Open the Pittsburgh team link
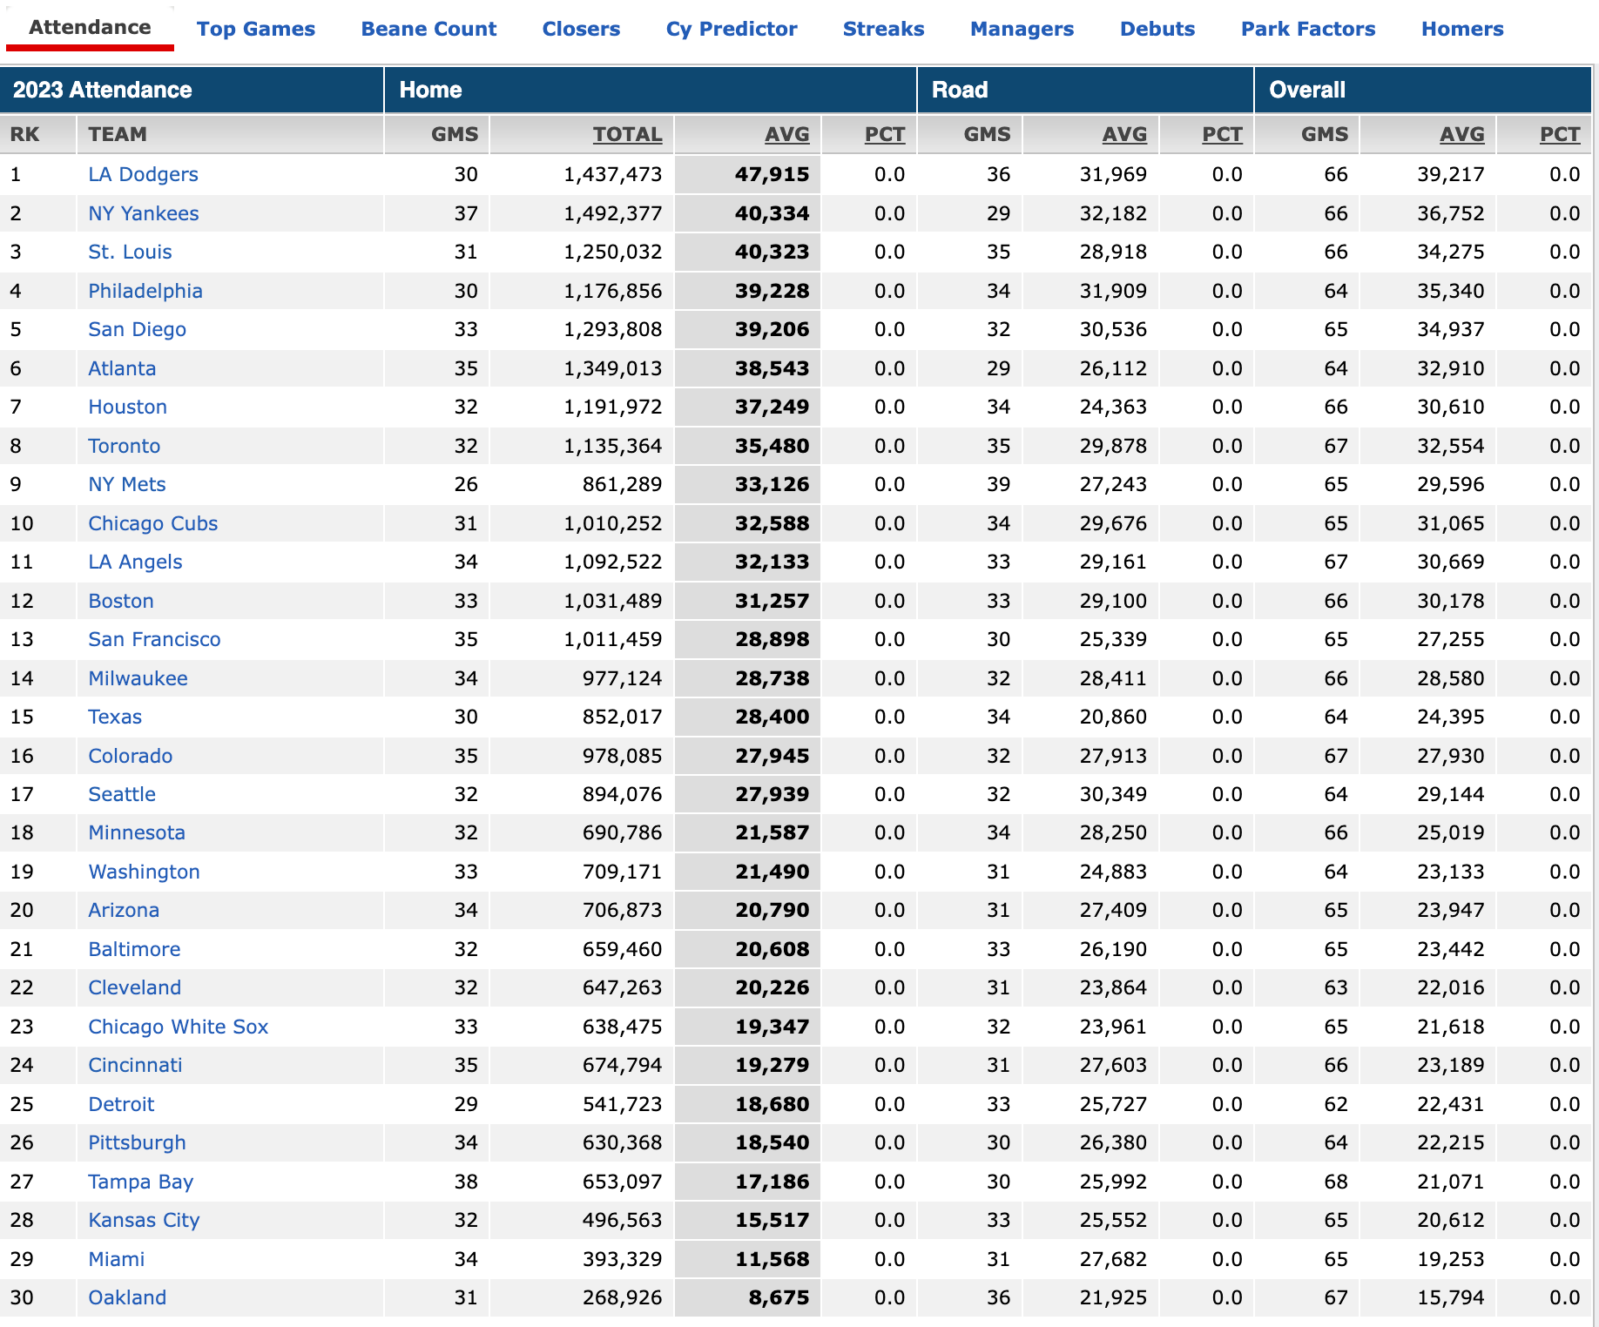The image size is (1599, 1327). tap(137, 1142)
